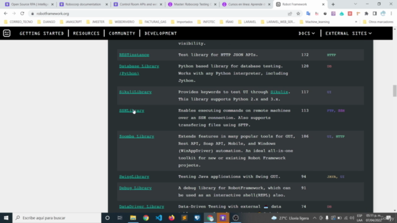Open the tab search chevron
Viewport: 397px width, 223px height.
[x=355, y=4]
